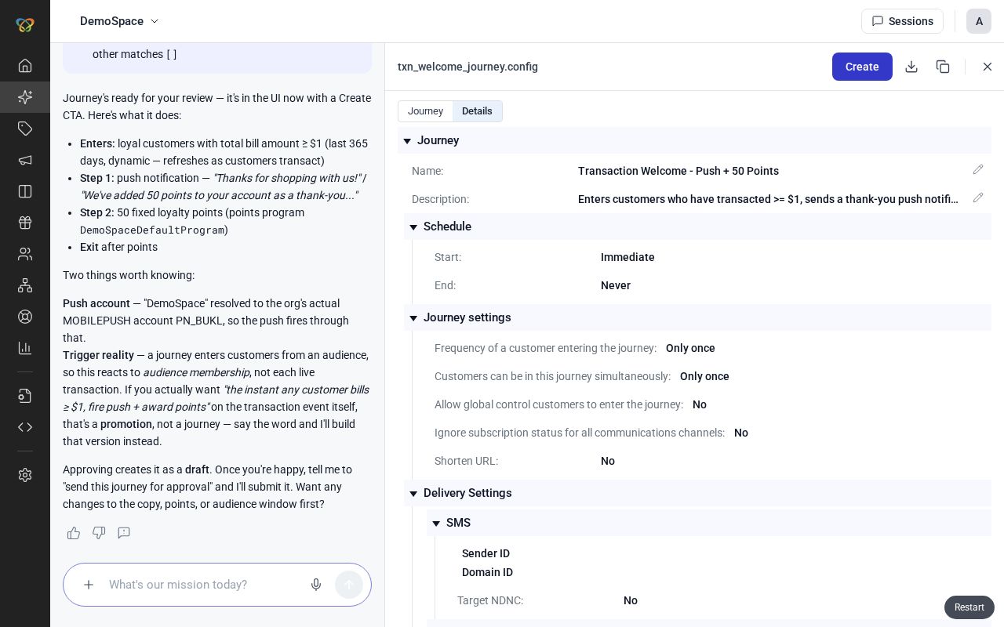Click the 'Exit after points' bullet
The image size is (1004, 627).
point(118,247)
